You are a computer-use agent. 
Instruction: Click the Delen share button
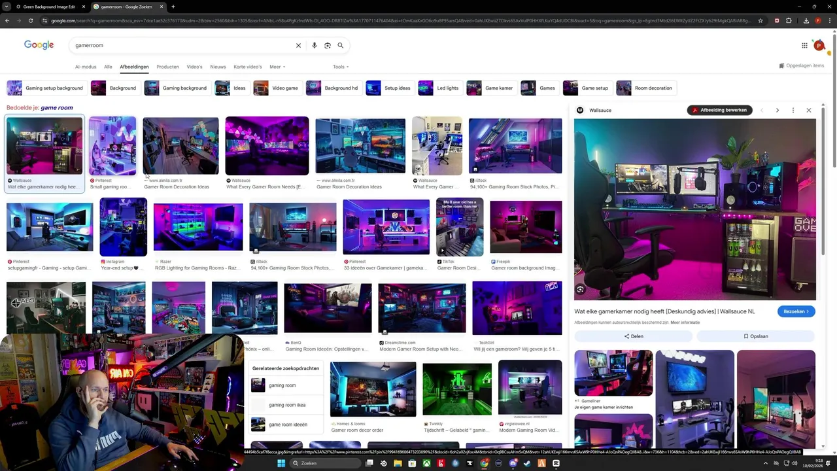(633, 336)
